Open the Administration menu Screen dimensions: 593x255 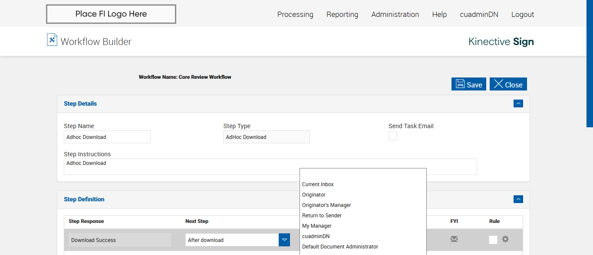pyautogui.click(x=395, y=14)
